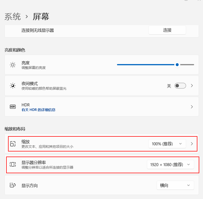Open the 100% (推荐) scale dropdown
Viewport: 203px width, 199px height.
[x=167, y=144]
